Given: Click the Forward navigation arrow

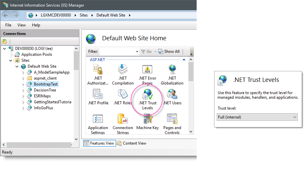Looking at the screenshot, I should point(16,15).
